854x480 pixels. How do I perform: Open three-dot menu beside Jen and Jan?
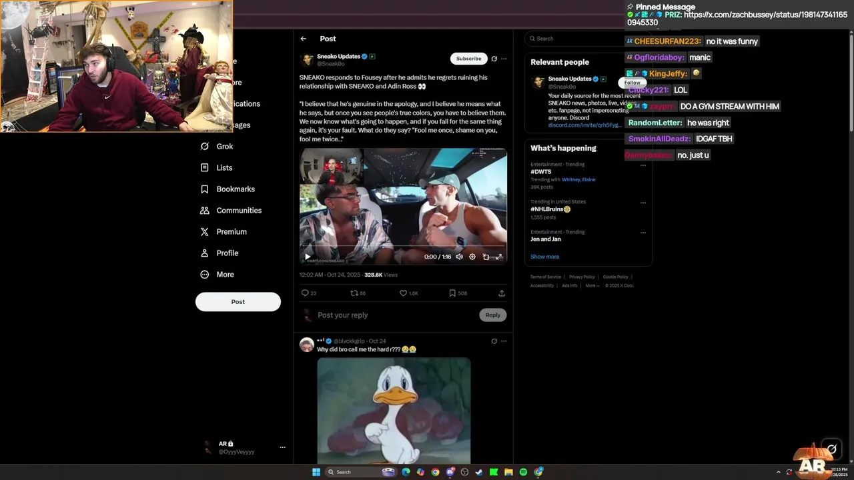tap(643, 233)
